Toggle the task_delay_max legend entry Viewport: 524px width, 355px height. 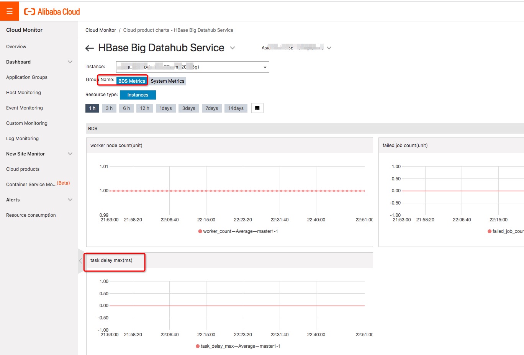click(x=238, y=346)
